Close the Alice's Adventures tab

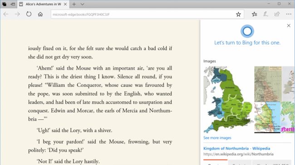65,4
